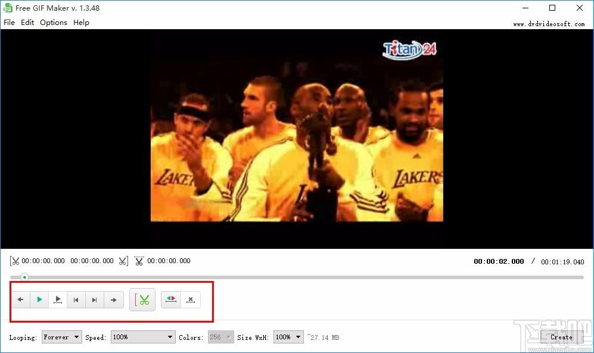Screen dimensions: 594x353
Task: Click the right arrow step-forward button
Action: coord(113,299)
